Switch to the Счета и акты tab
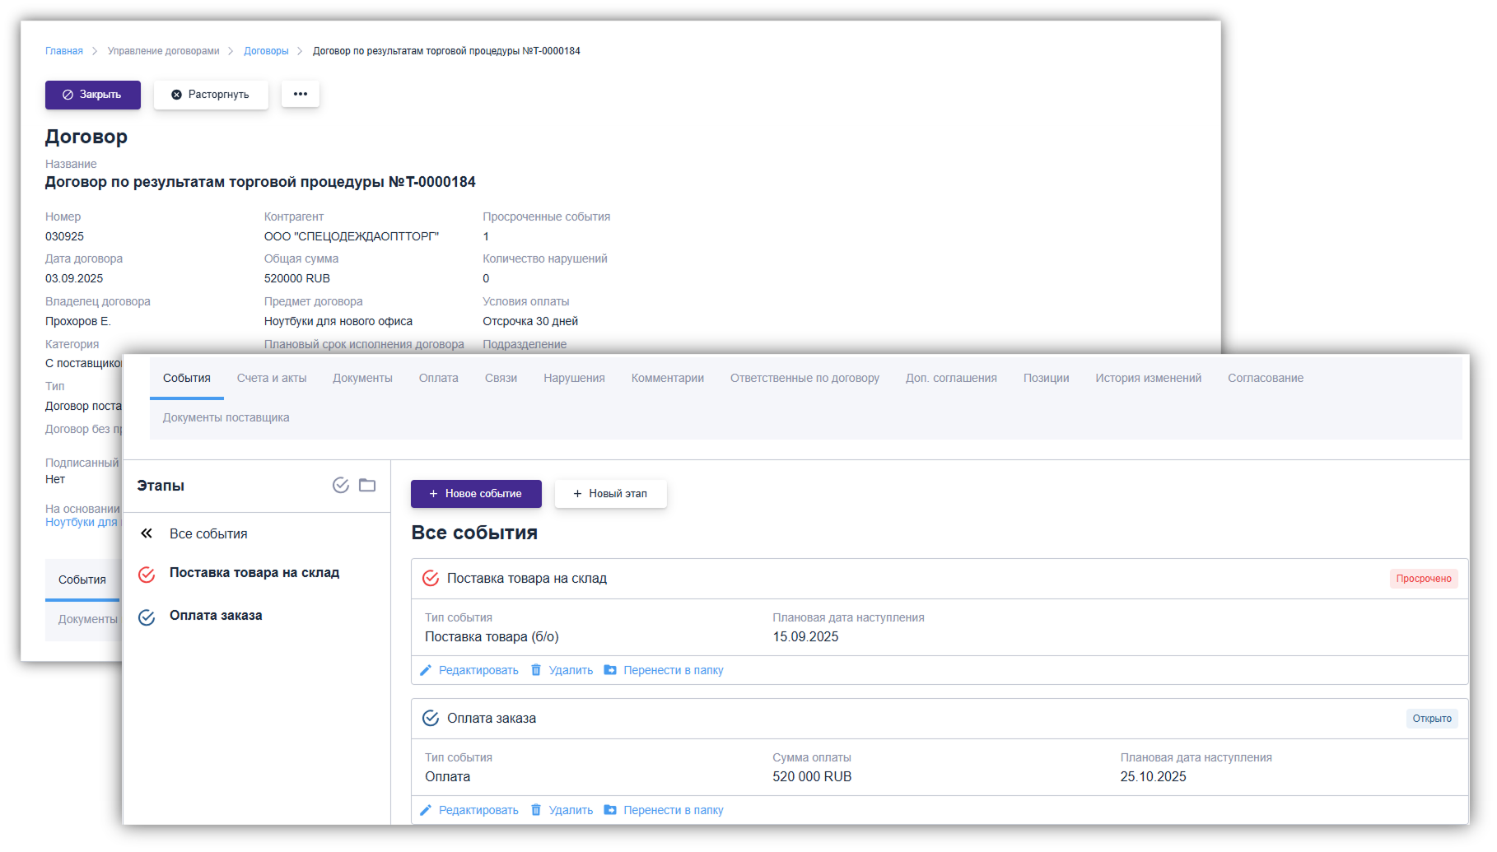Viewport: 1497px width, 852px height. point(272,378)
